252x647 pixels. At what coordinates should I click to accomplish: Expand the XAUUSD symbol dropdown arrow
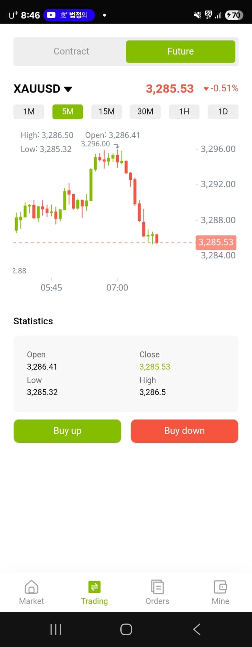click(68, 89)
